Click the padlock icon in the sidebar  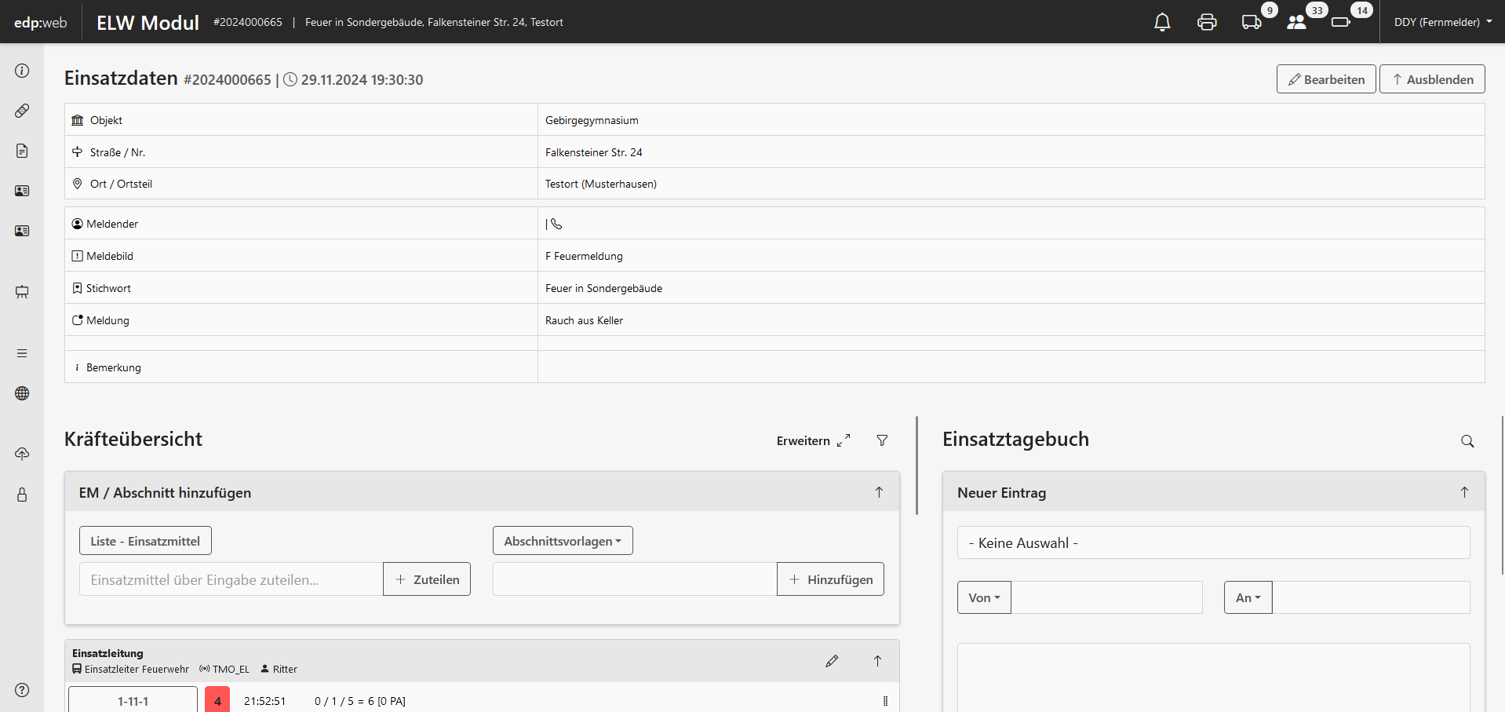click(x=22, y=495)
